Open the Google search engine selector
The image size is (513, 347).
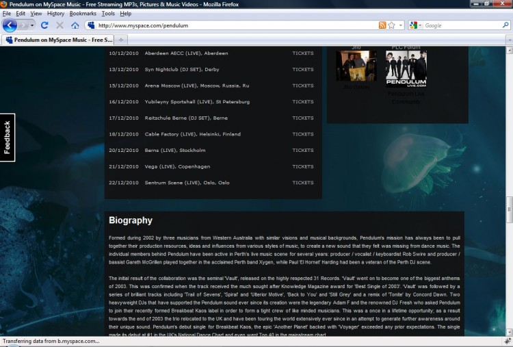click(x=415, y=25)
